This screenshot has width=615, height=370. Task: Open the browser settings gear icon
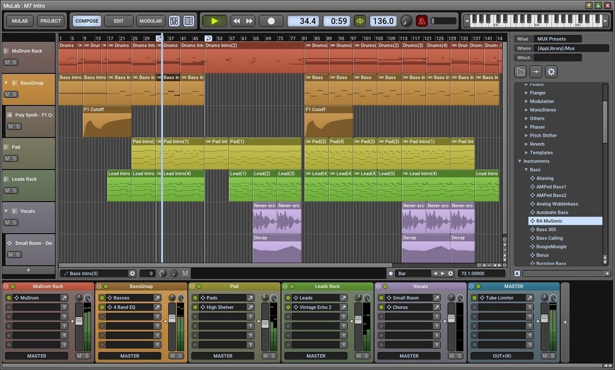(551, 72)
